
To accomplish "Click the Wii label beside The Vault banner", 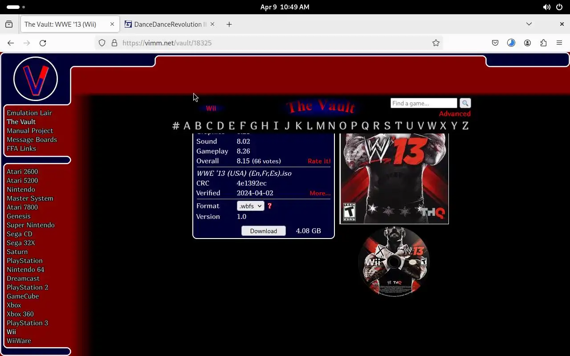I will (211, 108).
